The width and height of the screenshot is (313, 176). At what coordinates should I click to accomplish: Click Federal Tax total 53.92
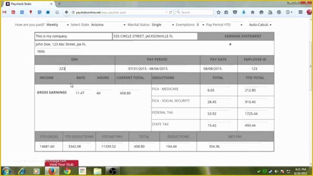coord(218,114)
